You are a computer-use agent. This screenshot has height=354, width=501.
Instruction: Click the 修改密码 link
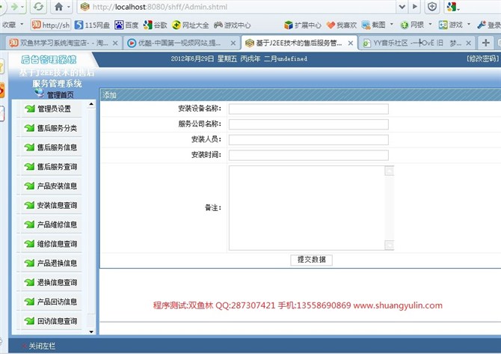[x=481, y=58]
